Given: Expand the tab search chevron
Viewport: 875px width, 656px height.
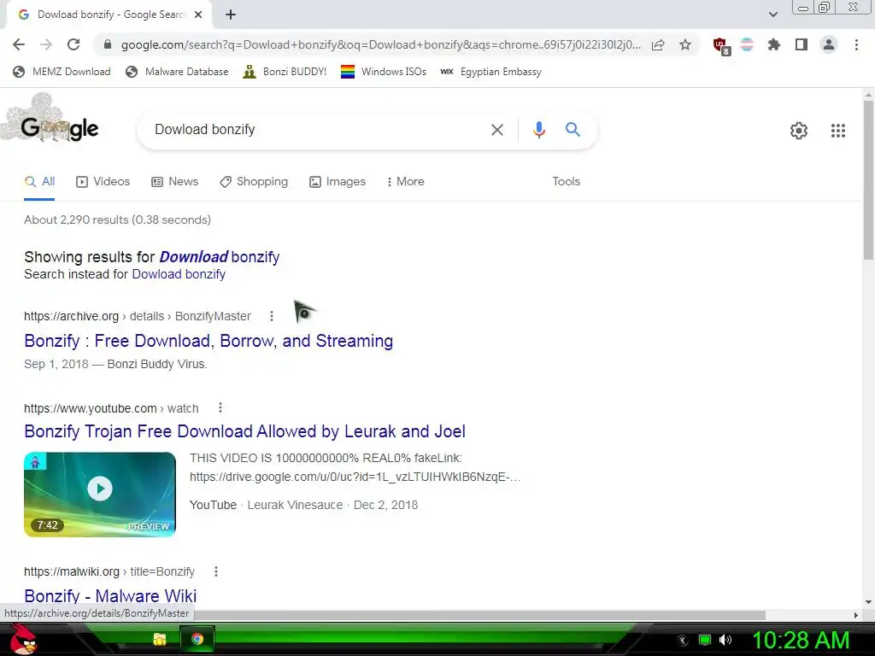Looking at the screenshot, I should (772, 15).
